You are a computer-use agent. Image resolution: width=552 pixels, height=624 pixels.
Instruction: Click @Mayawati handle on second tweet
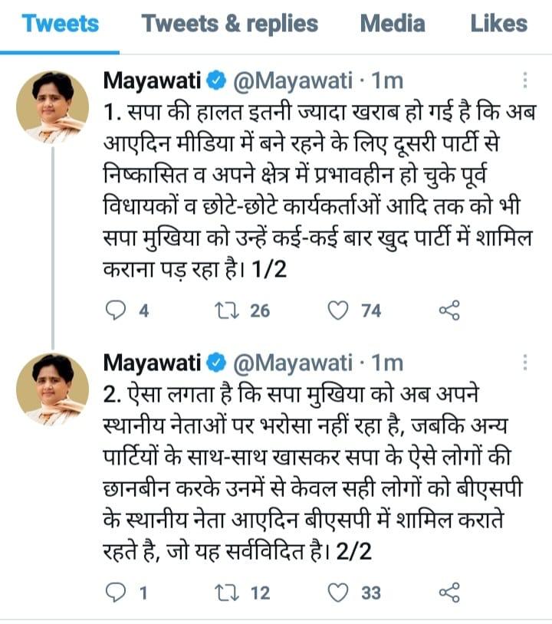point(295,362)
